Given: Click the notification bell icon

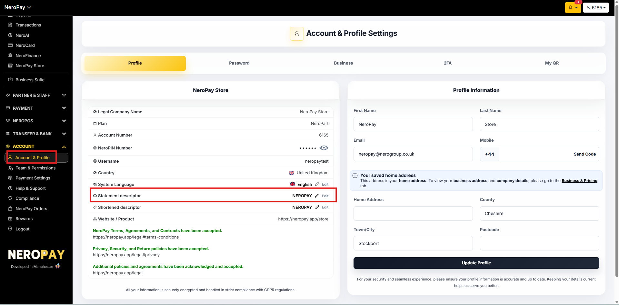Looking at the screenshot, I should pyautogui.click(x=571, y=7).
